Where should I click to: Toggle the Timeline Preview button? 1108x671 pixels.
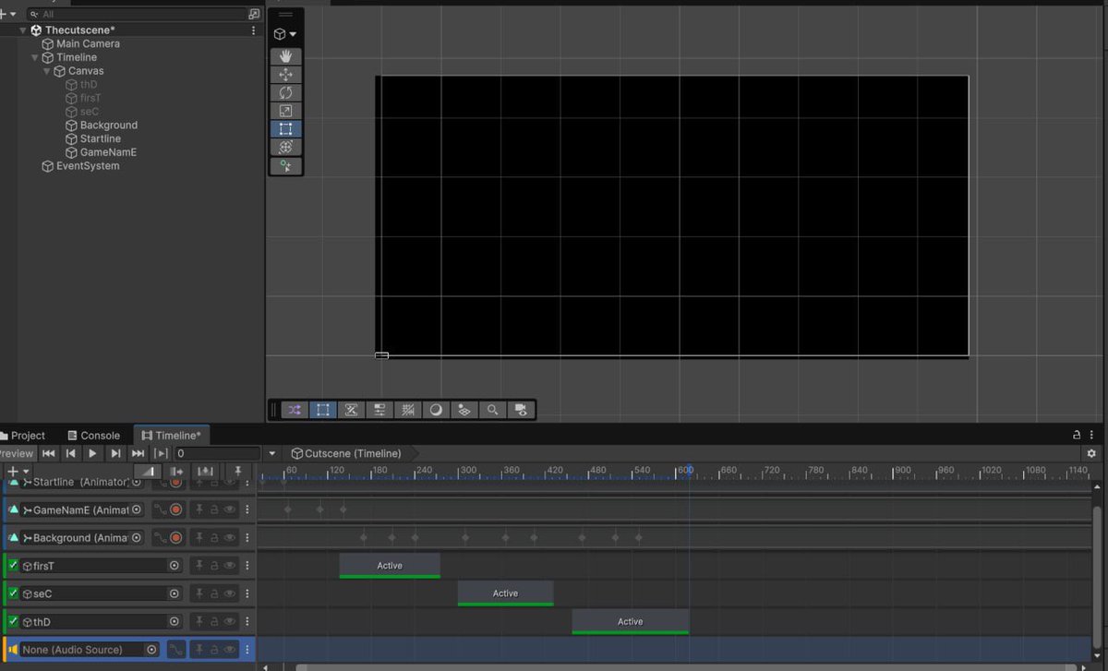click(x=18, y=453)
